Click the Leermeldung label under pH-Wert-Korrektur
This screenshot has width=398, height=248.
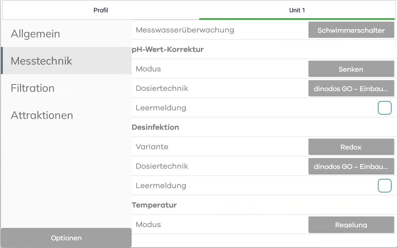161,108
